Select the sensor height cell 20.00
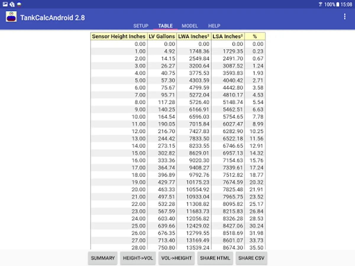355x266 pixels. tap(139, 189)
